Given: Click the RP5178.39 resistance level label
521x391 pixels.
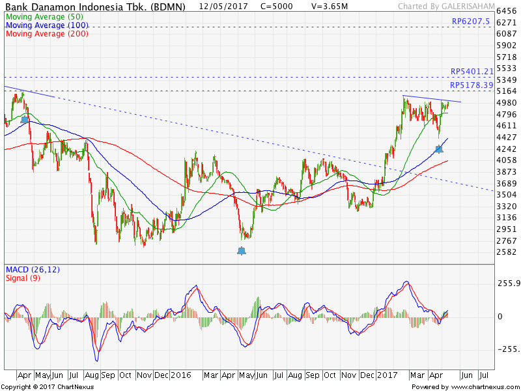Looking at the screenshot, I should click(468, 85).
